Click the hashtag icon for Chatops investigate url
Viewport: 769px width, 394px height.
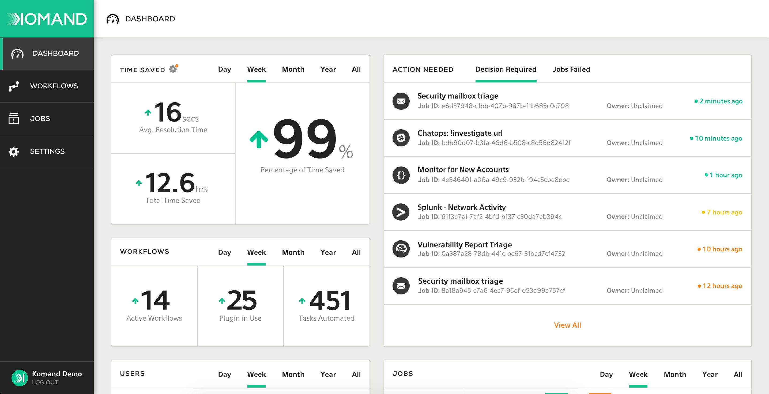pyautogui.click(x=401, y=138)
